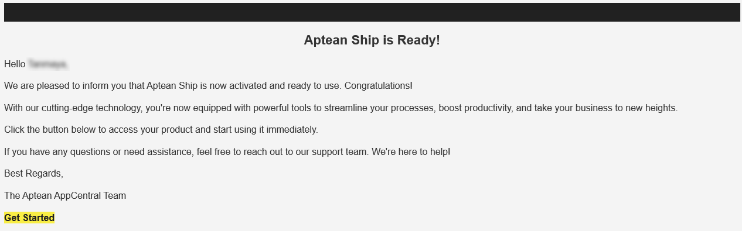
Task: Click the blurred recipient name after Hello
Action: (48, 64)
